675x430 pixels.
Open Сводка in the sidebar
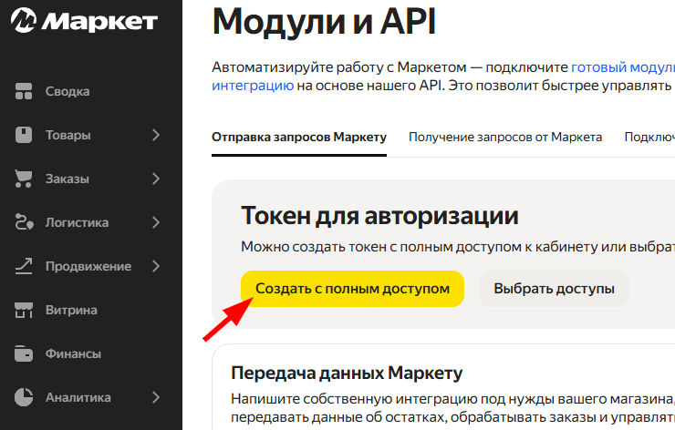click(67, 91)
